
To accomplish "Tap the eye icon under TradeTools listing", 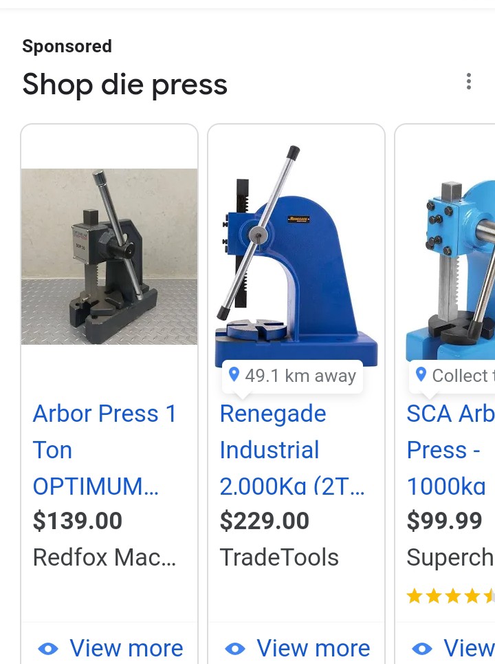I will pos(235,649).
